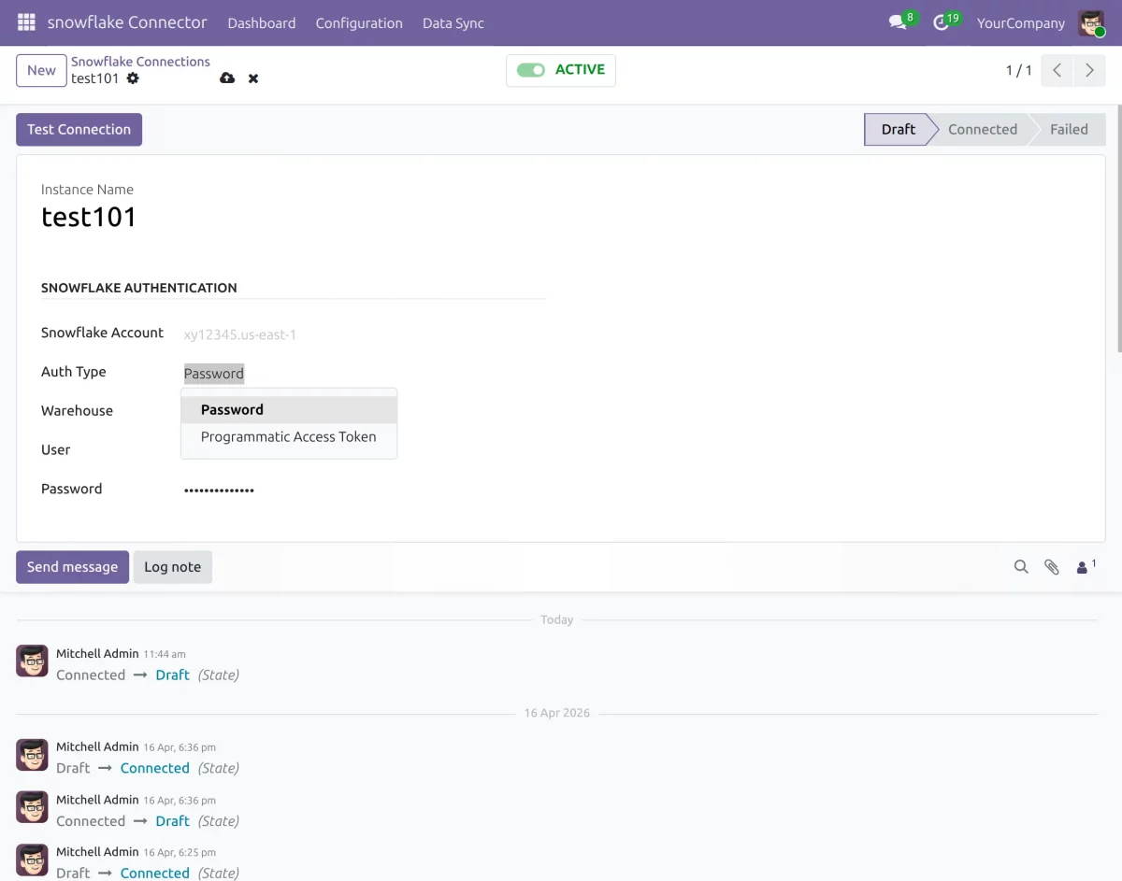Viewport: 1122px width, 881px height.
Task: Click test101 breadcrumb record name
Action: [x=95, y=78]
